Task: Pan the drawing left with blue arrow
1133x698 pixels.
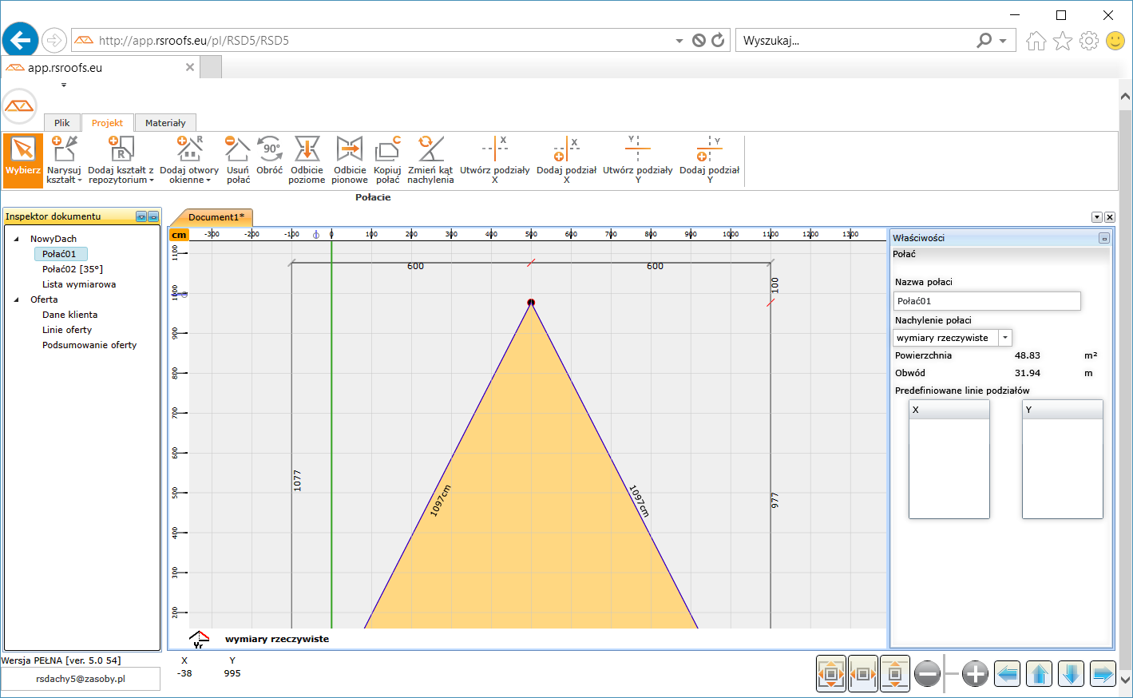Action: point(1008,674)
